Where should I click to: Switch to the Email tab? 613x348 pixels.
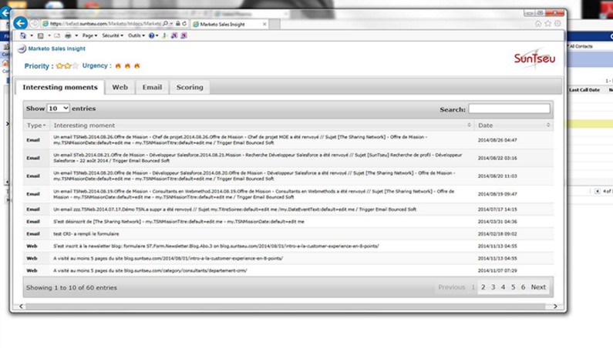pyautogui.click(x=152, y=87)
